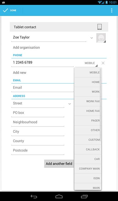Tap the Done checkmark icon

point(5,10)
